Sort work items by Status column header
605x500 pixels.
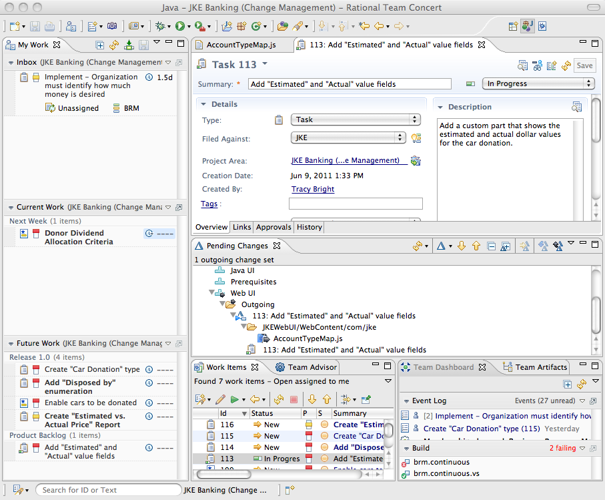(275, 413)
